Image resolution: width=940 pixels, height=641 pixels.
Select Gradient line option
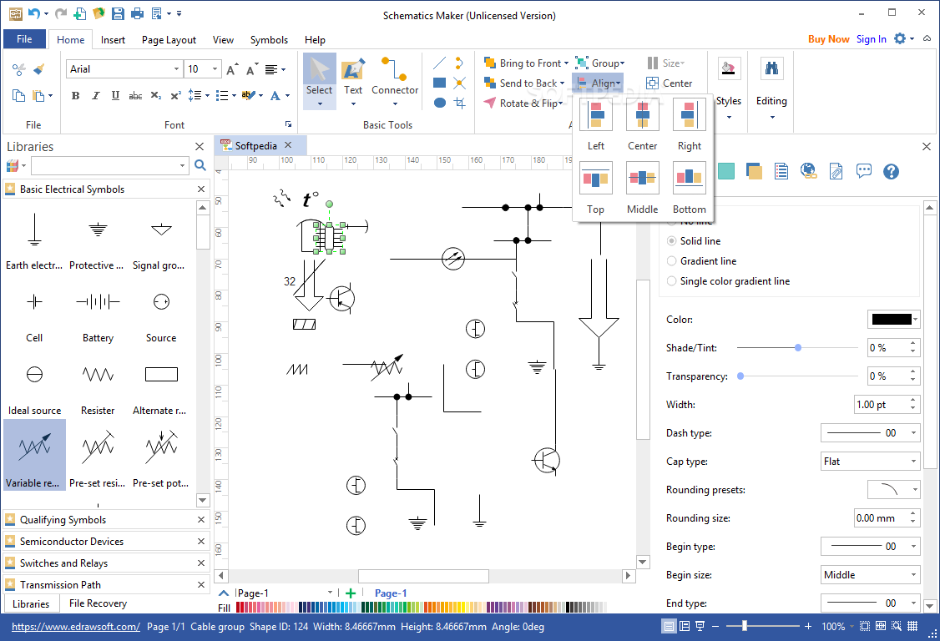pos(701,261)
